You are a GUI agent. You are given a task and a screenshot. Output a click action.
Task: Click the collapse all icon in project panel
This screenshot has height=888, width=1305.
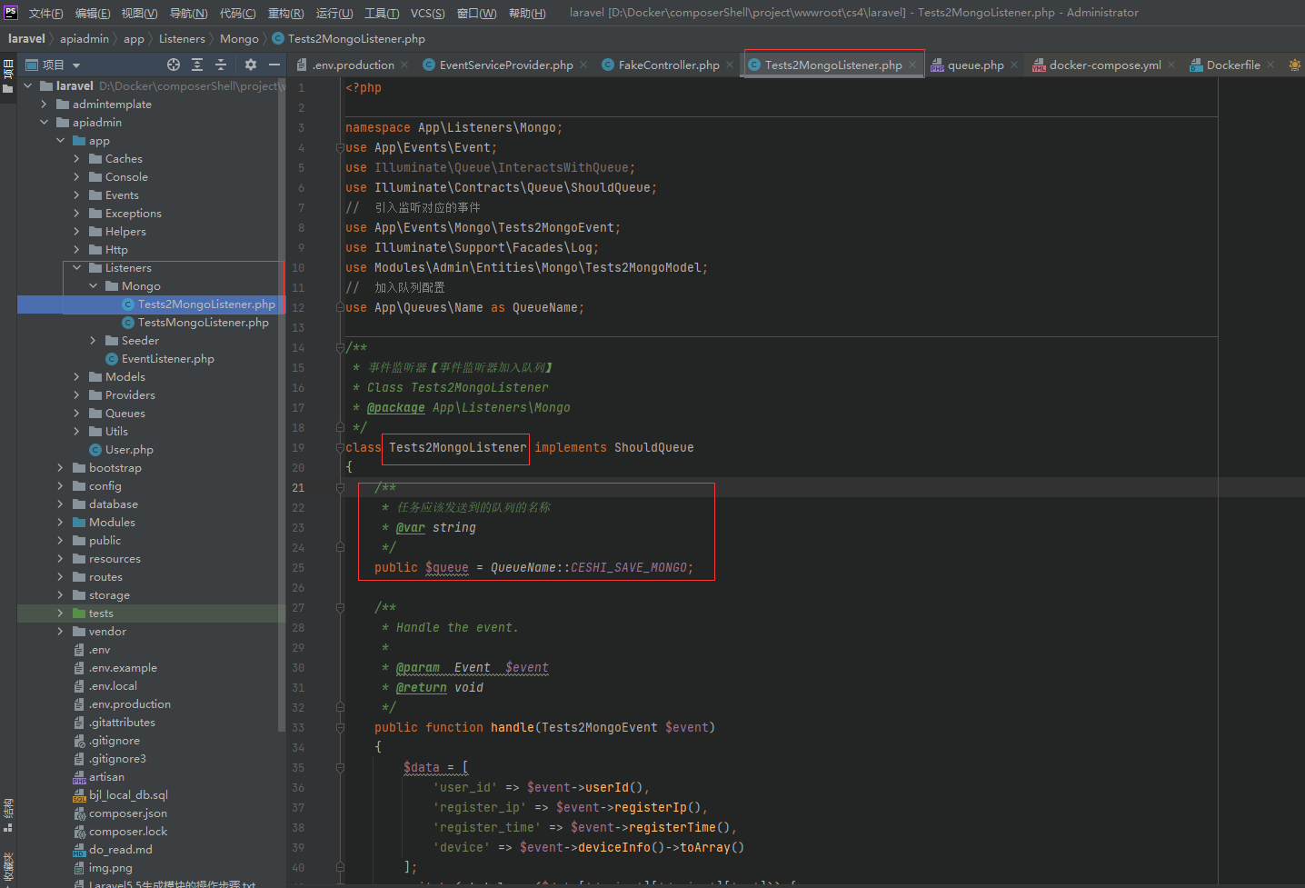point(221,65)
